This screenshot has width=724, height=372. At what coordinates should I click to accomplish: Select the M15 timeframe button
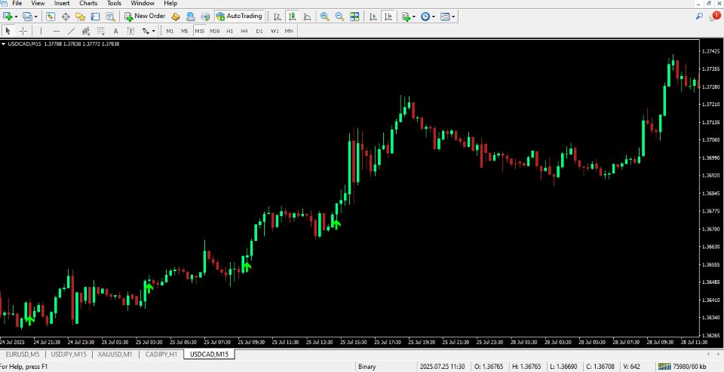[x=199, y=31]
